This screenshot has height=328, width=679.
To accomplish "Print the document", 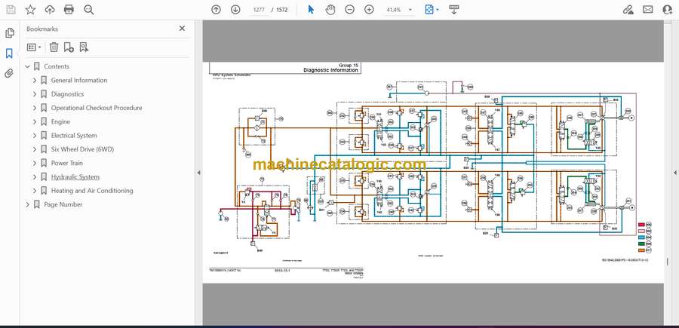I will click(x=69, y=10).
